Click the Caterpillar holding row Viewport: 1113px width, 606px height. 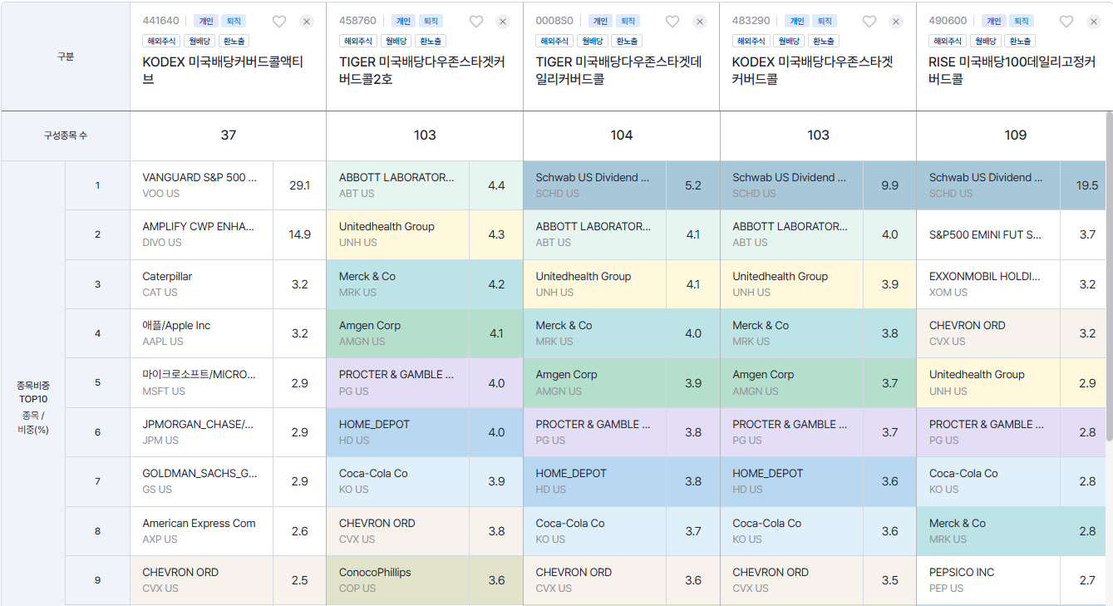pos(202,284)
